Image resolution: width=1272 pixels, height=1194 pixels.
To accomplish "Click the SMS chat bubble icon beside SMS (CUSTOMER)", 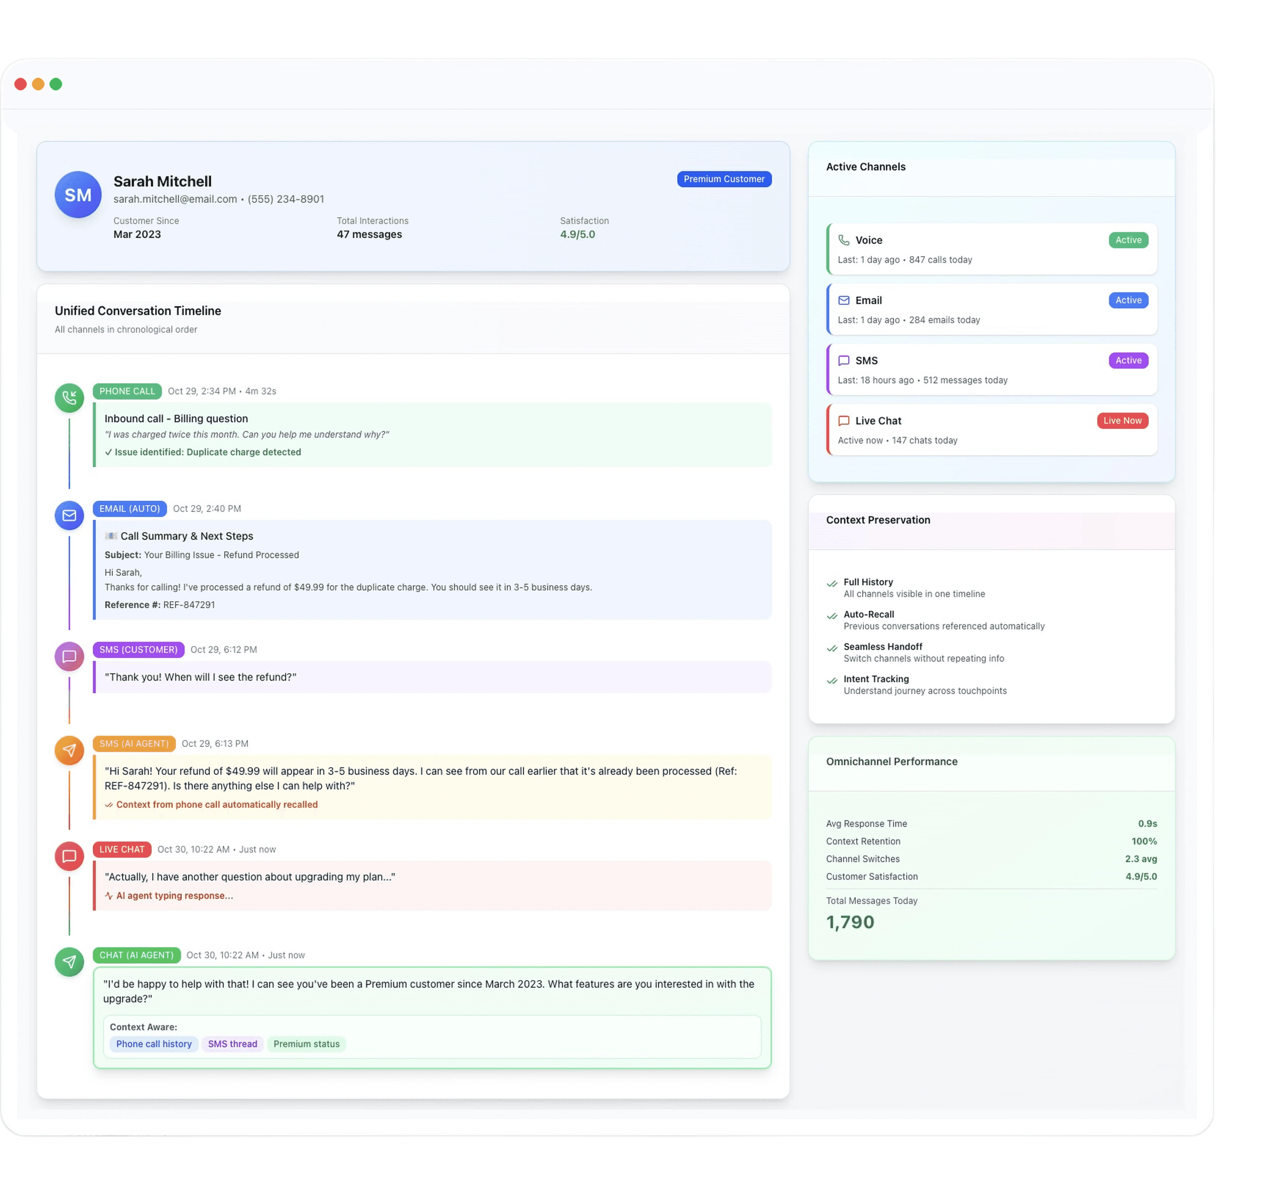I will click(x=69, y=656).
